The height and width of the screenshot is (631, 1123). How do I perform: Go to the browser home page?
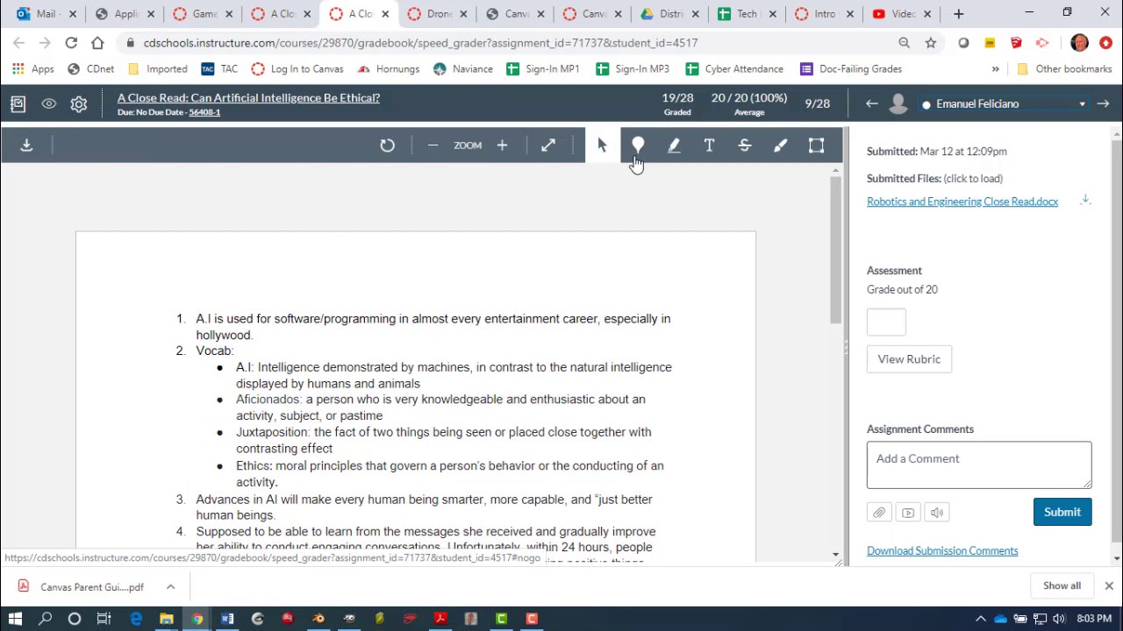coord(97,43)
